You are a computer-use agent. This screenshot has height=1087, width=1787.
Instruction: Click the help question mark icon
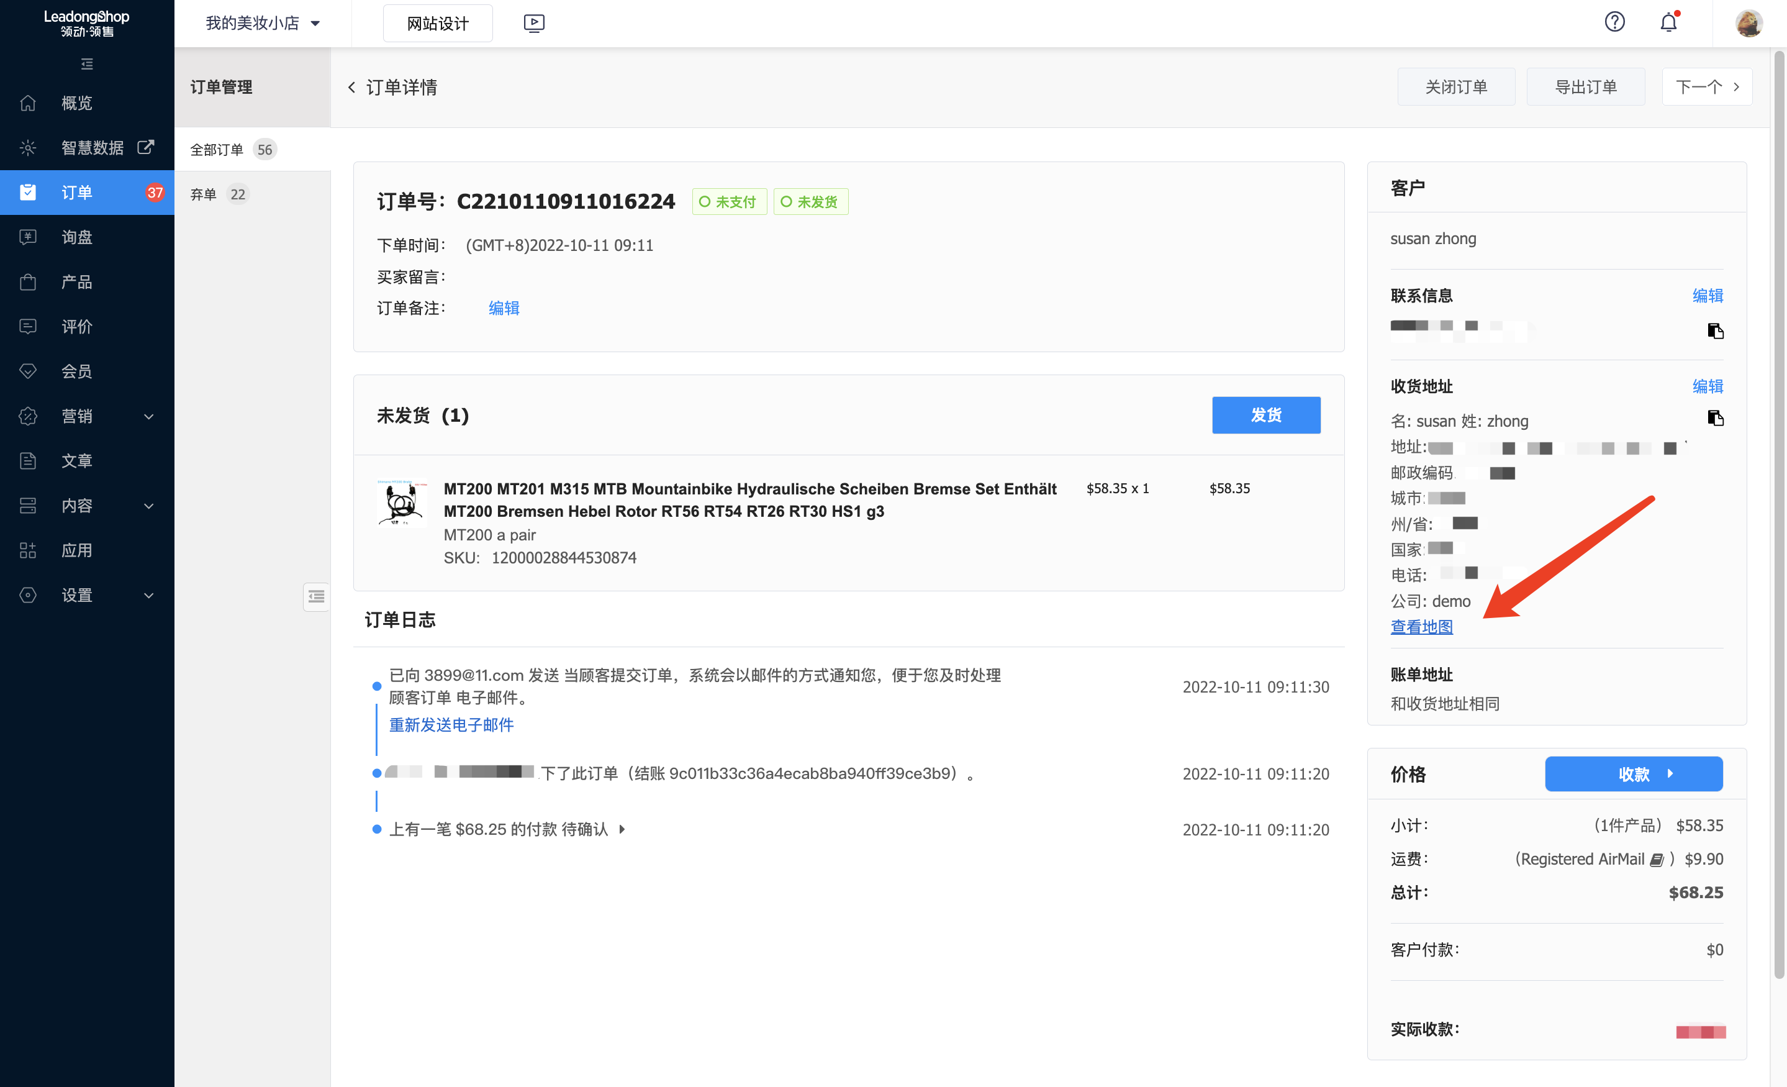click(x=1614, y=22)
